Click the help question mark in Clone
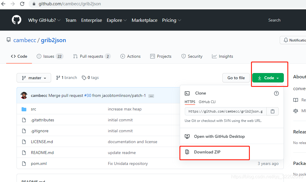Viewport: 306px width, 182px height. 276,93
